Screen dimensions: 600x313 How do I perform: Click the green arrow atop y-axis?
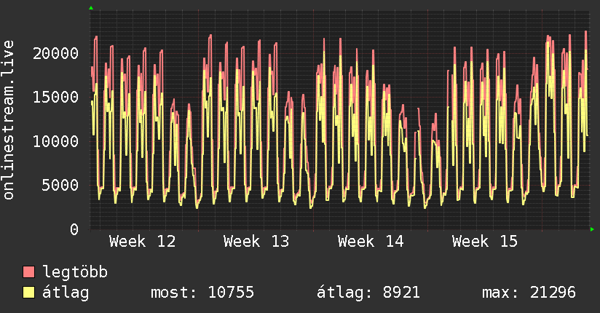pyautogui.click(x=91, y=8)
